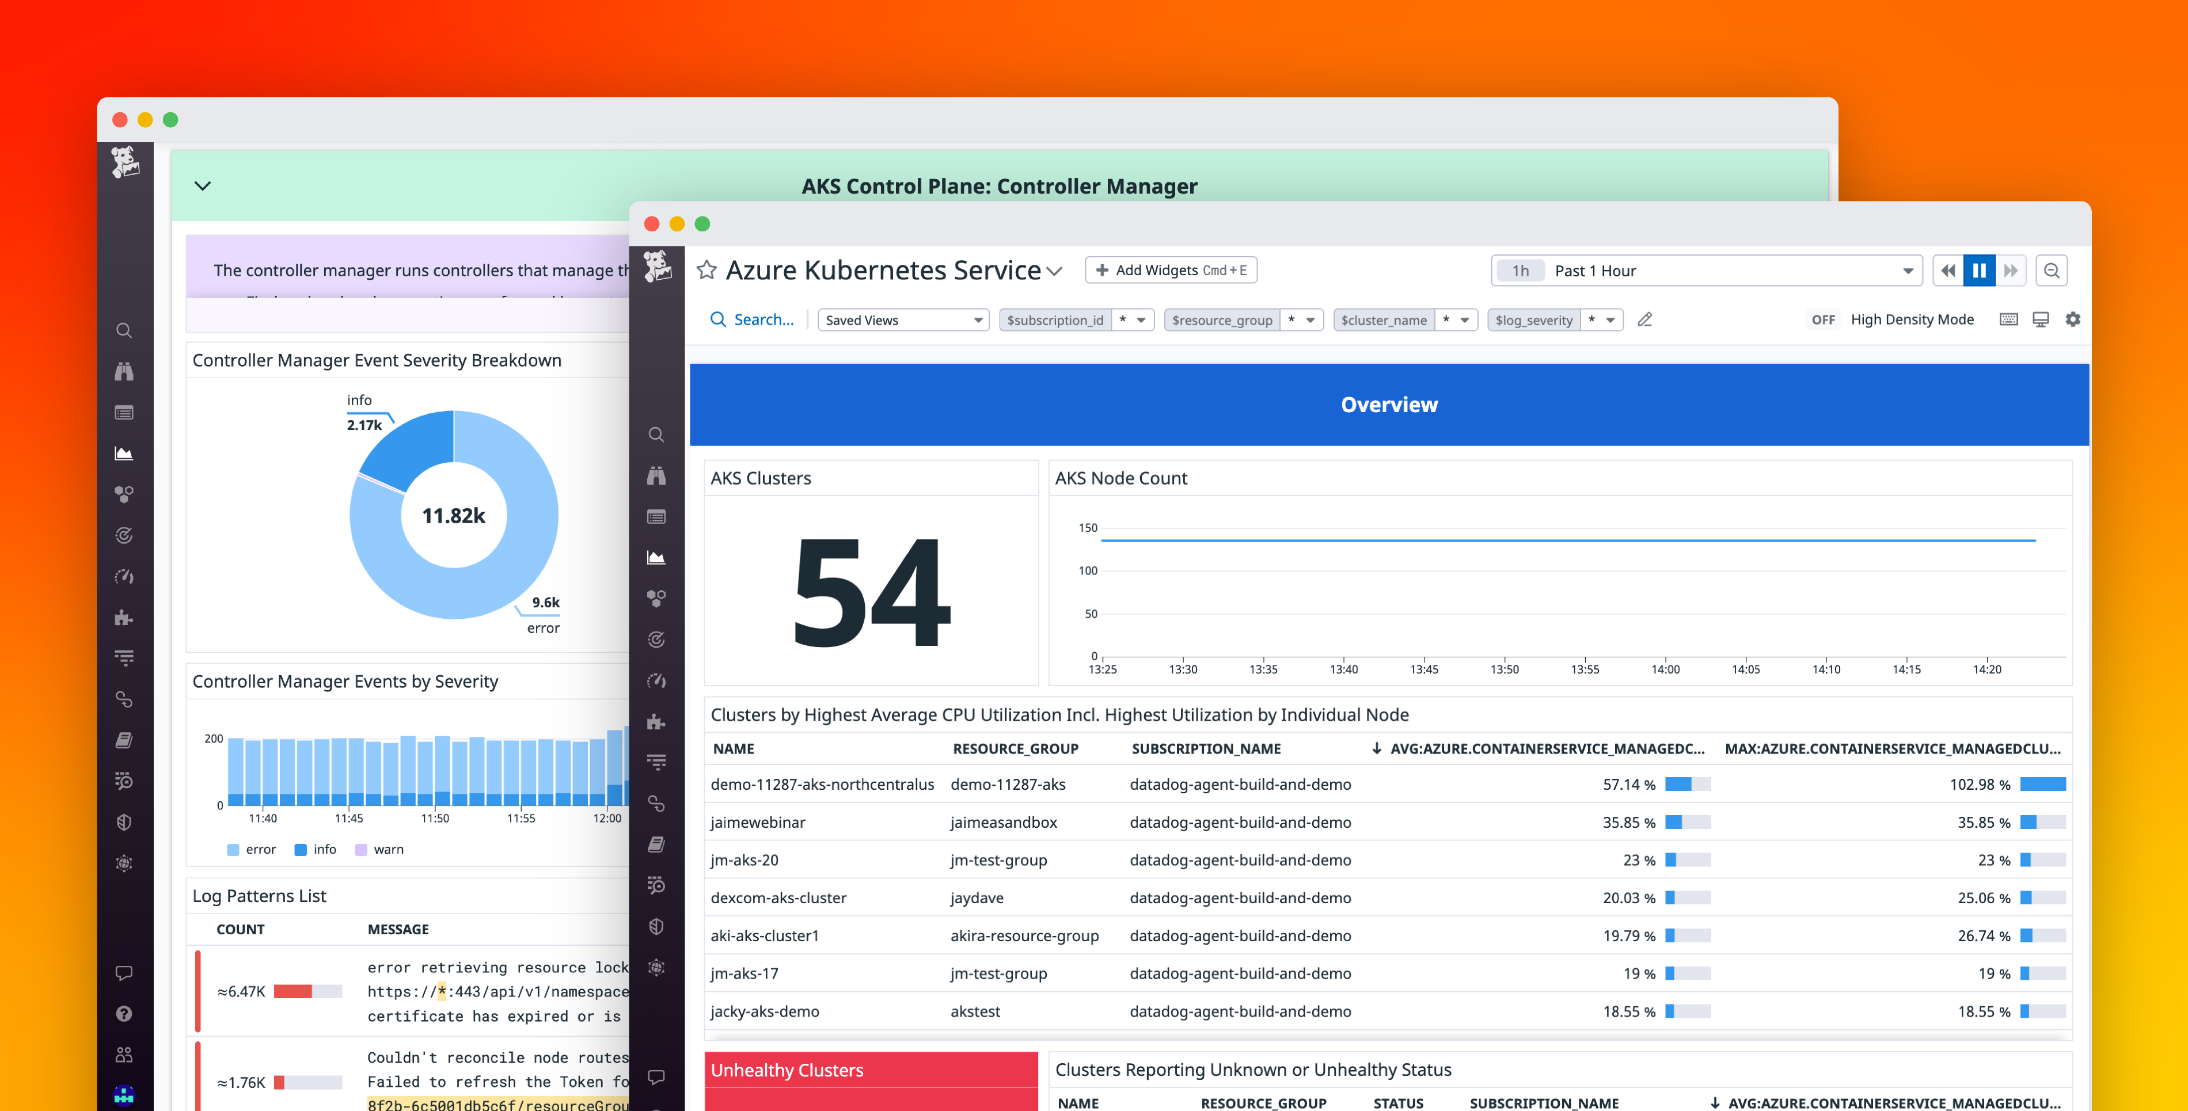Open dashboard settings via the gear icon

tap(2073, 318)
